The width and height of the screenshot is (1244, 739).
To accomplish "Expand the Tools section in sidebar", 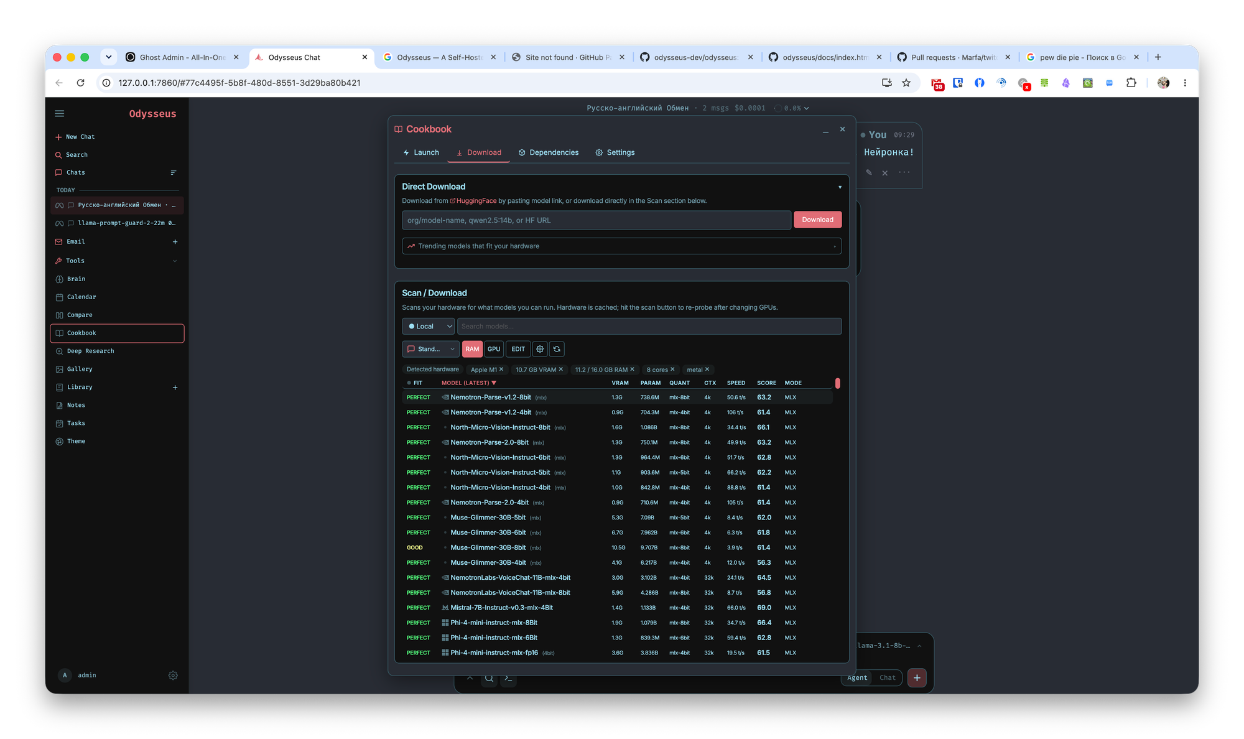I will (175, 261).
